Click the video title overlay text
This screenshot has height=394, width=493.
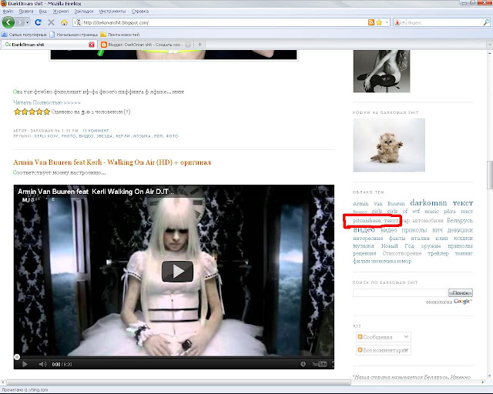[x=96, y=192]
